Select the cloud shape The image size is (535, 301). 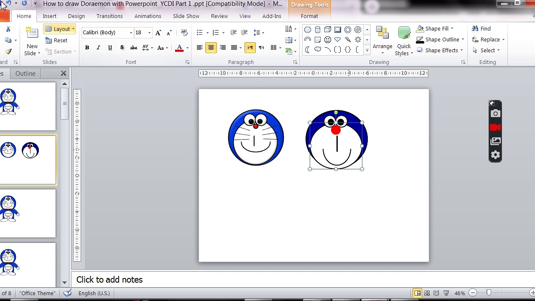pyautogui.click(x=318, y=50)
